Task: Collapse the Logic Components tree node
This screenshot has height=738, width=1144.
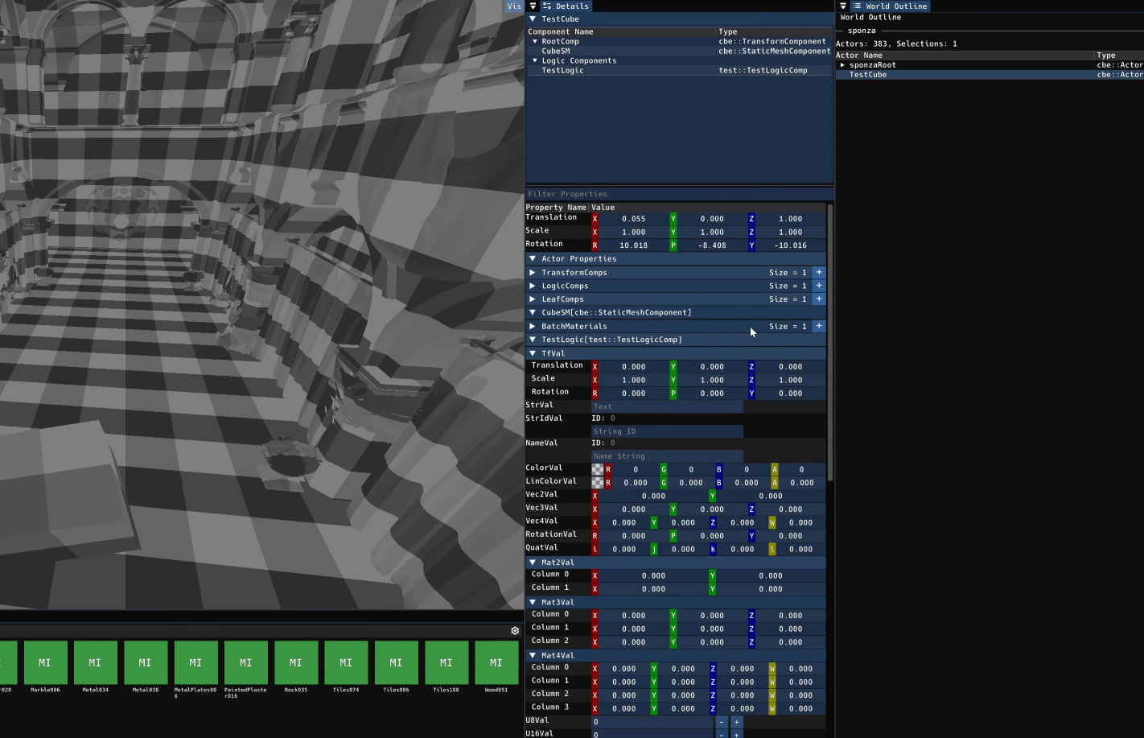Action: tap(535, 60)
